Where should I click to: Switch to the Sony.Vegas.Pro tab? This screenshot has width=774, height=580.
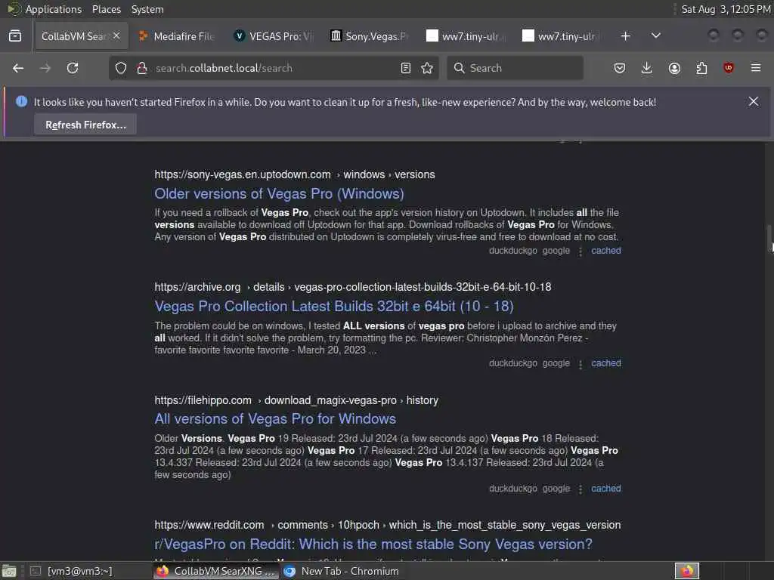(x=370, y=36)
